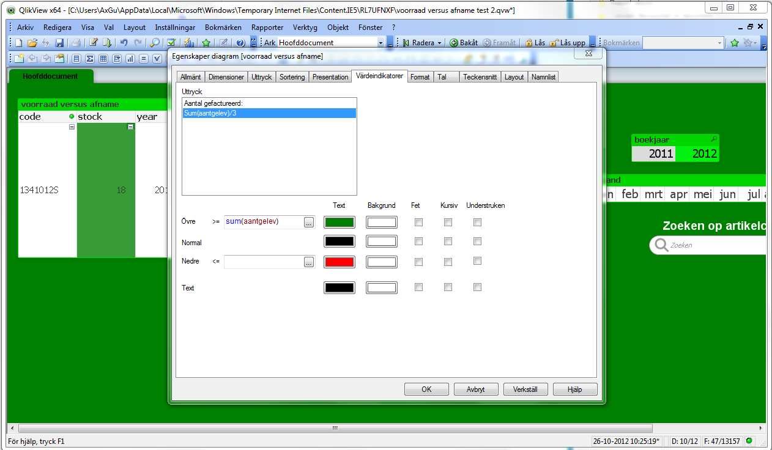Run the reload script icon
Viewport: 772px width, 450px height.
tap(107, 43)
